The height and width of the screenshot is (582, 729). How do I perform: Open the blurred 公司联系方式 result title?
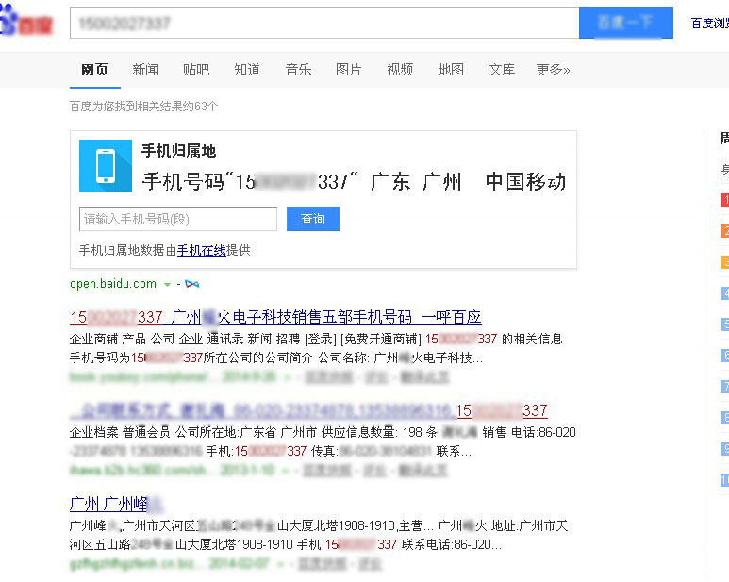308,411
